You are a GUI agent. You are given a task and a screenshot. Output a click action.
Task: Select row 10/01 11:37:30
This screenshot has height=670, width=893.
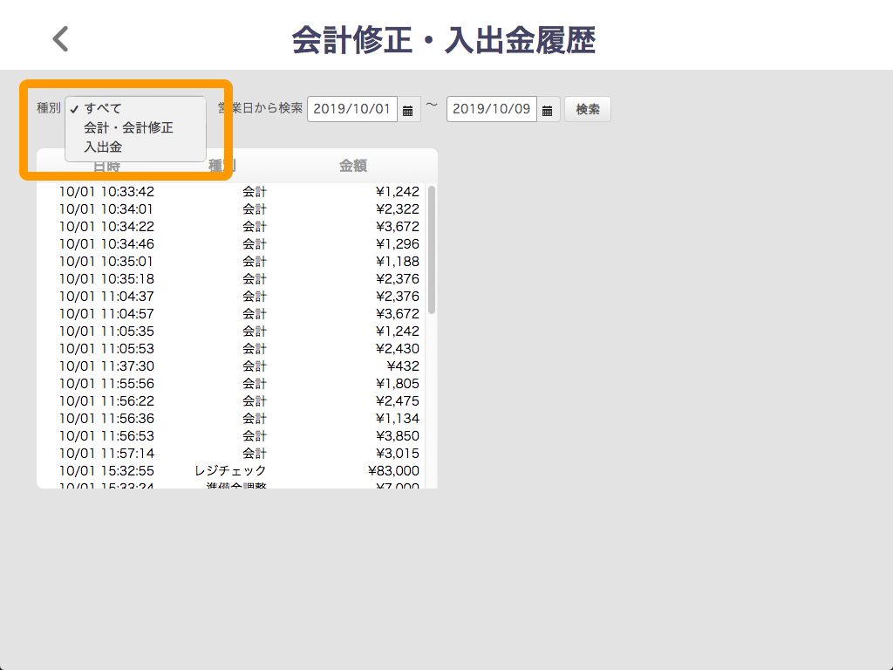point(230,366)
